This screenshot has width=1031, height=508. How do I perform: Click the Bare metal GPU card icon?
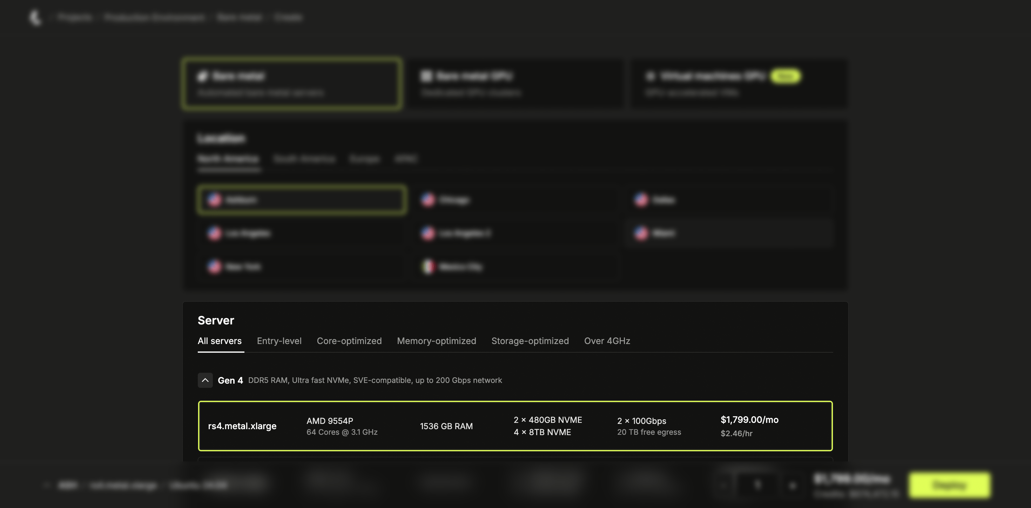pos(427,76)
